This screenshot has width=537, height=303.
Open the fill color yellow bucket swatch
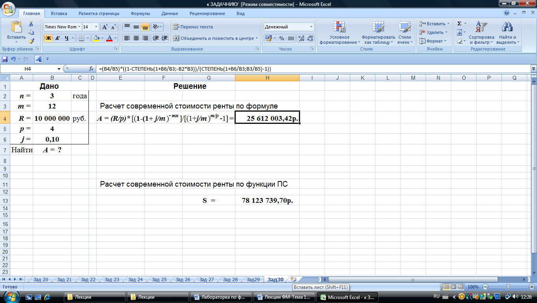(x=96, y=38)
